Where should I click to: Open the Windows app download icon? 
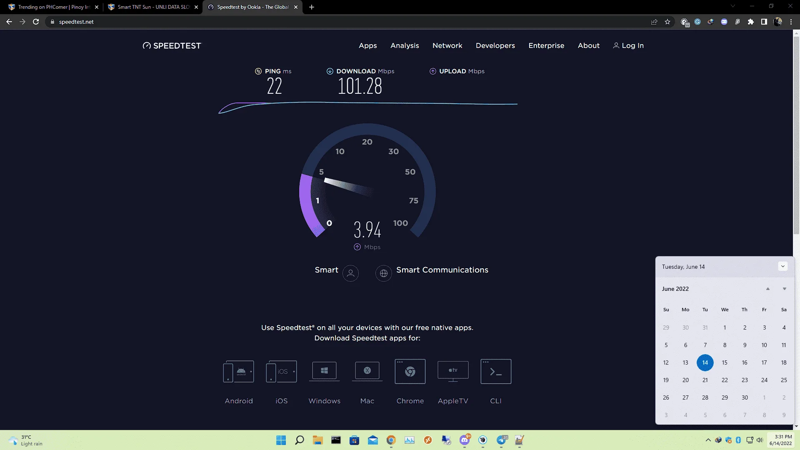pos(325,370)
